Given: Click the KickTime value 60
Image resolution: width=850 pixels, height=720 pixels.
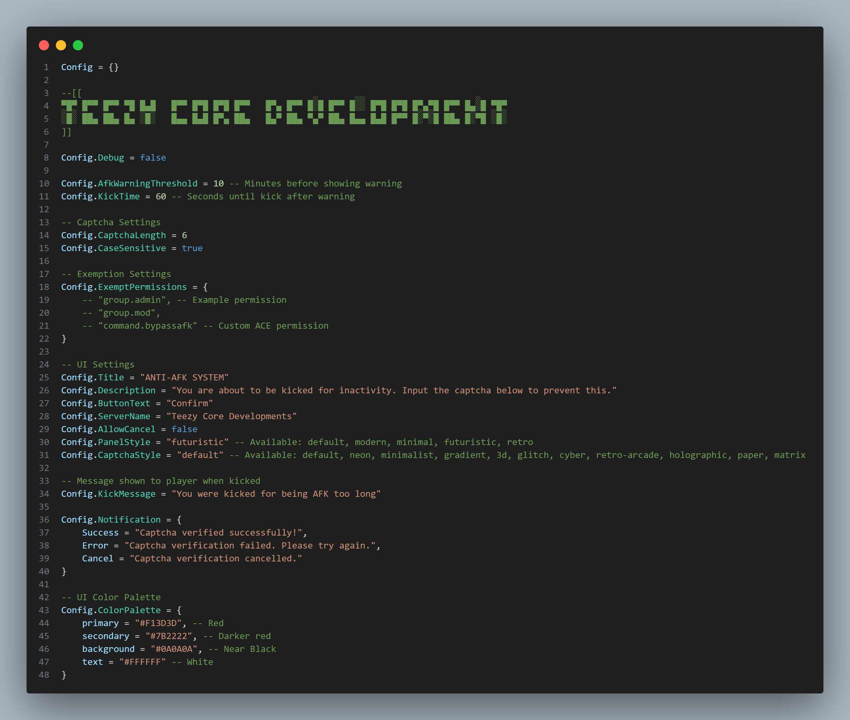Looking at the screenshot, I should (161, 196).
